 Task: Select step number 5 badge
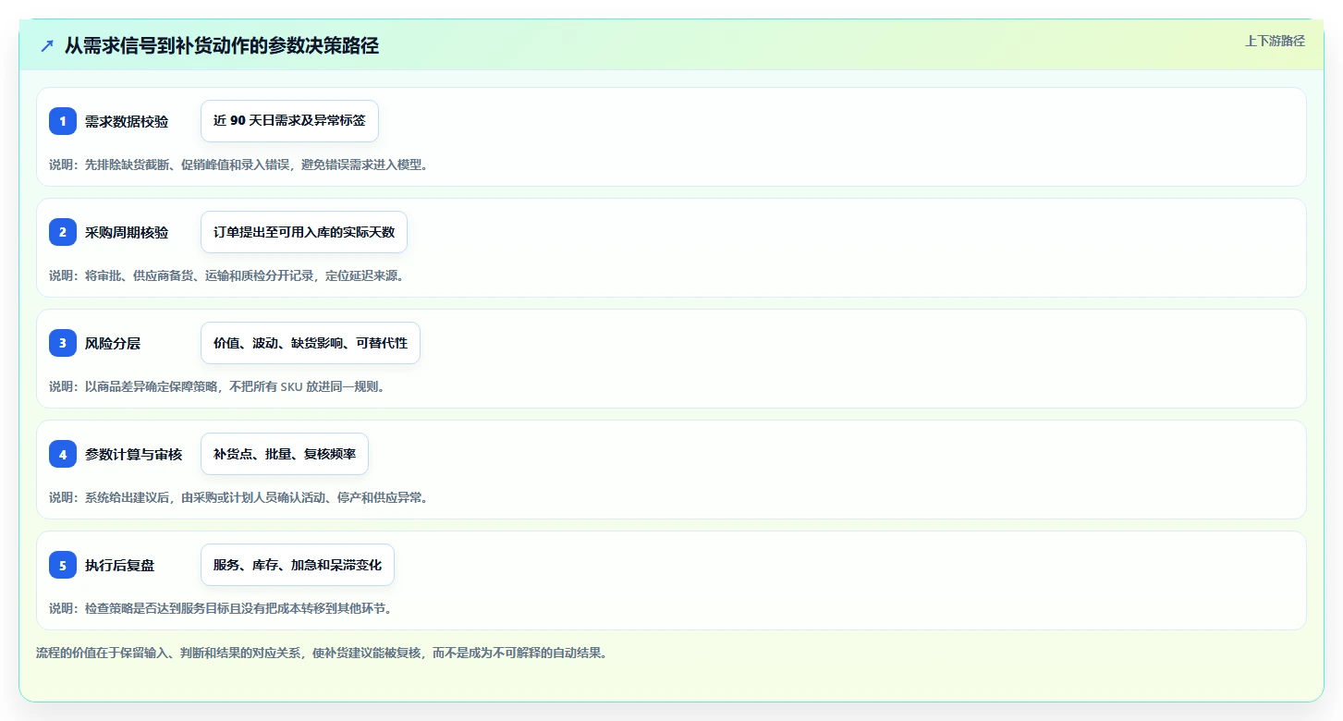[x=63, y=565]
